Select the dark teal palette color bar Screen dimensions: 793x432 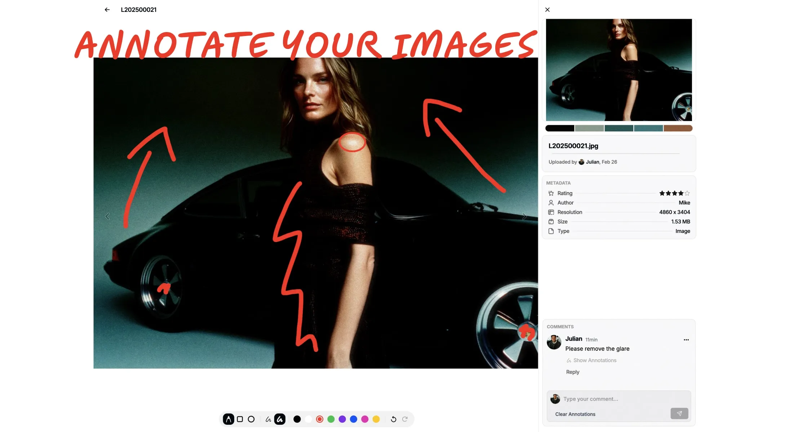[x=619, y=128]
